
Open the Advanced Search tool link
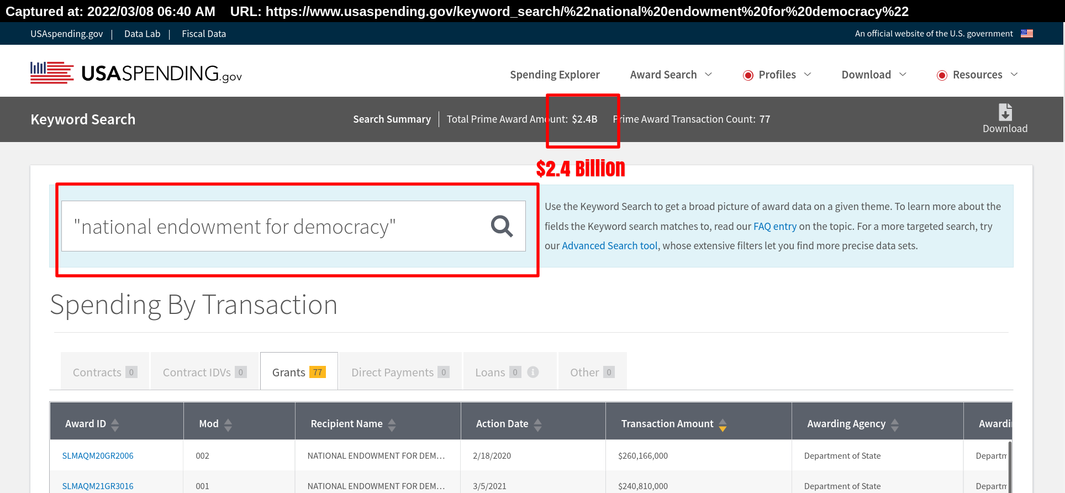coord(610,245)
